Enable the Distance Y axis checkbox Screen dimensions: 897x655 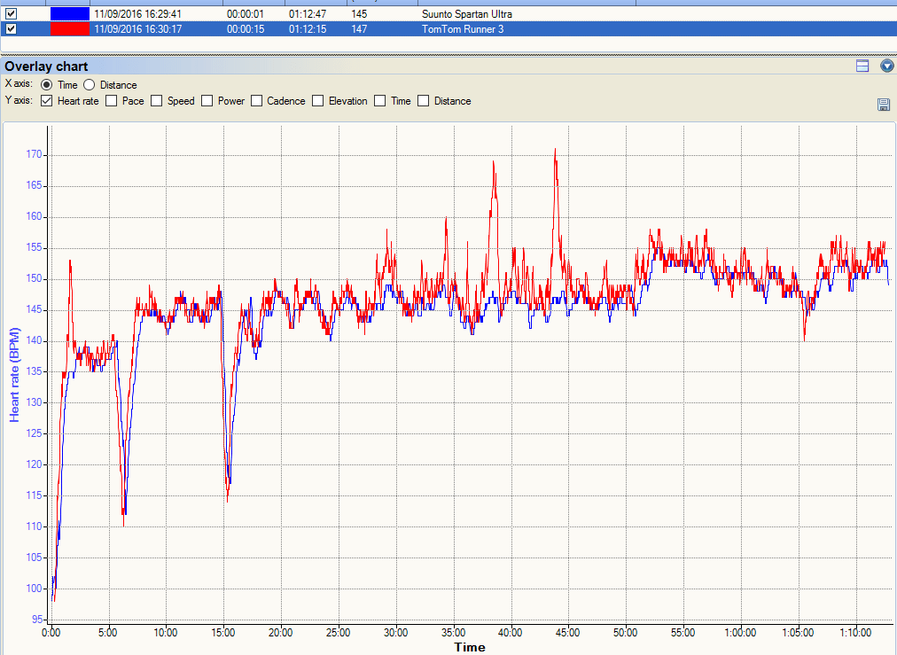(x=424, y=101)
